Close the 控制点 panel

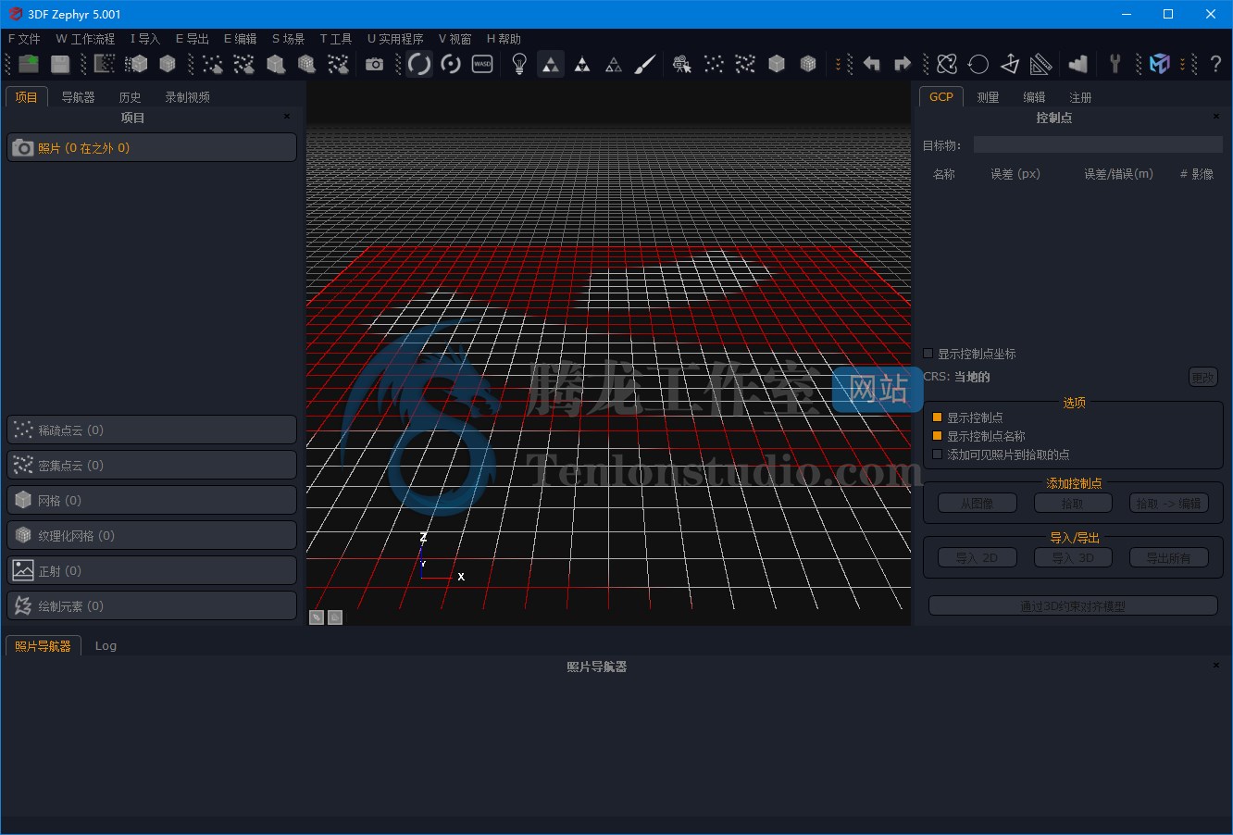[1216, 117]
